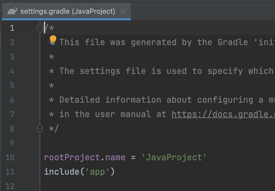
Task: Select the settings.gradle (JavaProject) tab
Action: 66,11
